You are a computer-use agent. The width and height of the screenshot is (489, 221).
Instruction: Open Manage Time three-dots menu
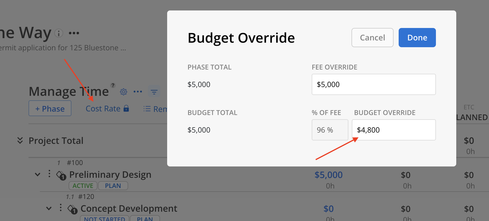(x=138, y=92)
